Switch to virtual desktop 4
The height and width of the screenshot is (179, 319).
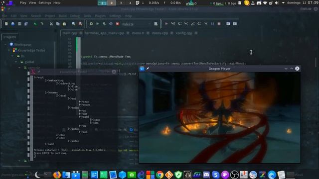130,3
